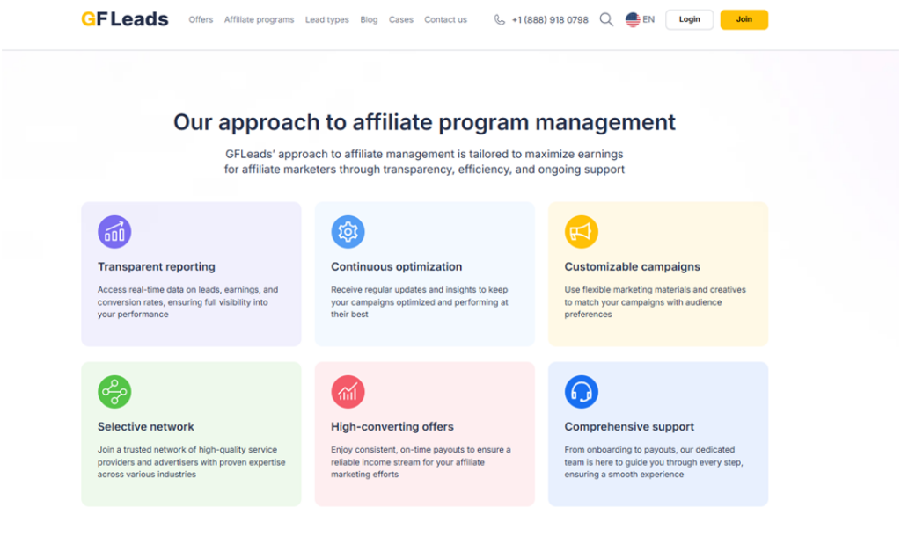The width and height of the screenshot is (901, 551).
Task: Click the green Selective network share icon
Action: click(x=114, y=392)
